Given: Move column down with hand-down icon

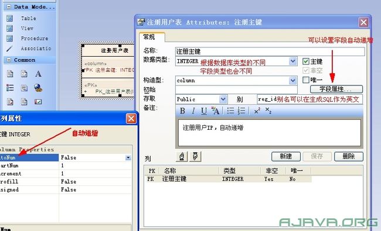Looking at the screenshot, I should point(195,156).
